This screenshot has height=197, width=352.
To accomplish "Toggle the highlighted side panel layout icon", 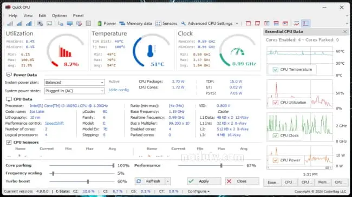I will tap(305, 23).
